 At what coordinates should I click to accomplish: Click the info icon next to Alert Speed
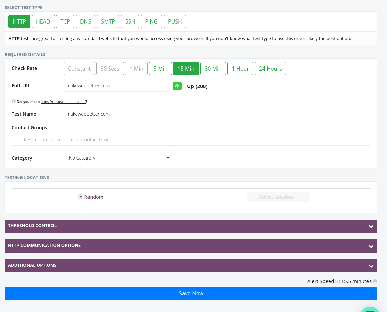[374, 281]
